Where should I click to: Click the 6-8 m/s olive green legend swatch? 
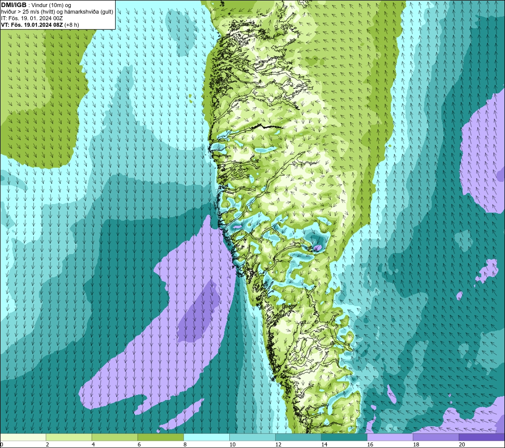coord(161,437)
